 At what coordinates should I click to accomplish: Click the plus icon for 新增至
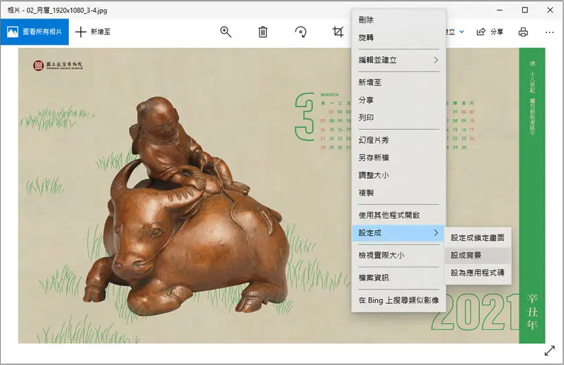point(81,32)
